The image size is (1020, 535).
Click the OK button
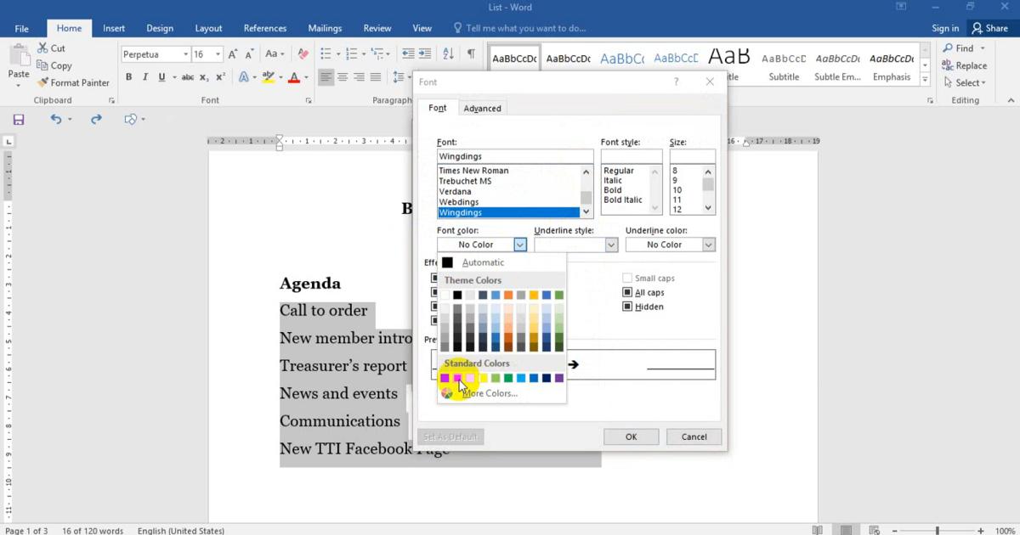pos(631,436)
